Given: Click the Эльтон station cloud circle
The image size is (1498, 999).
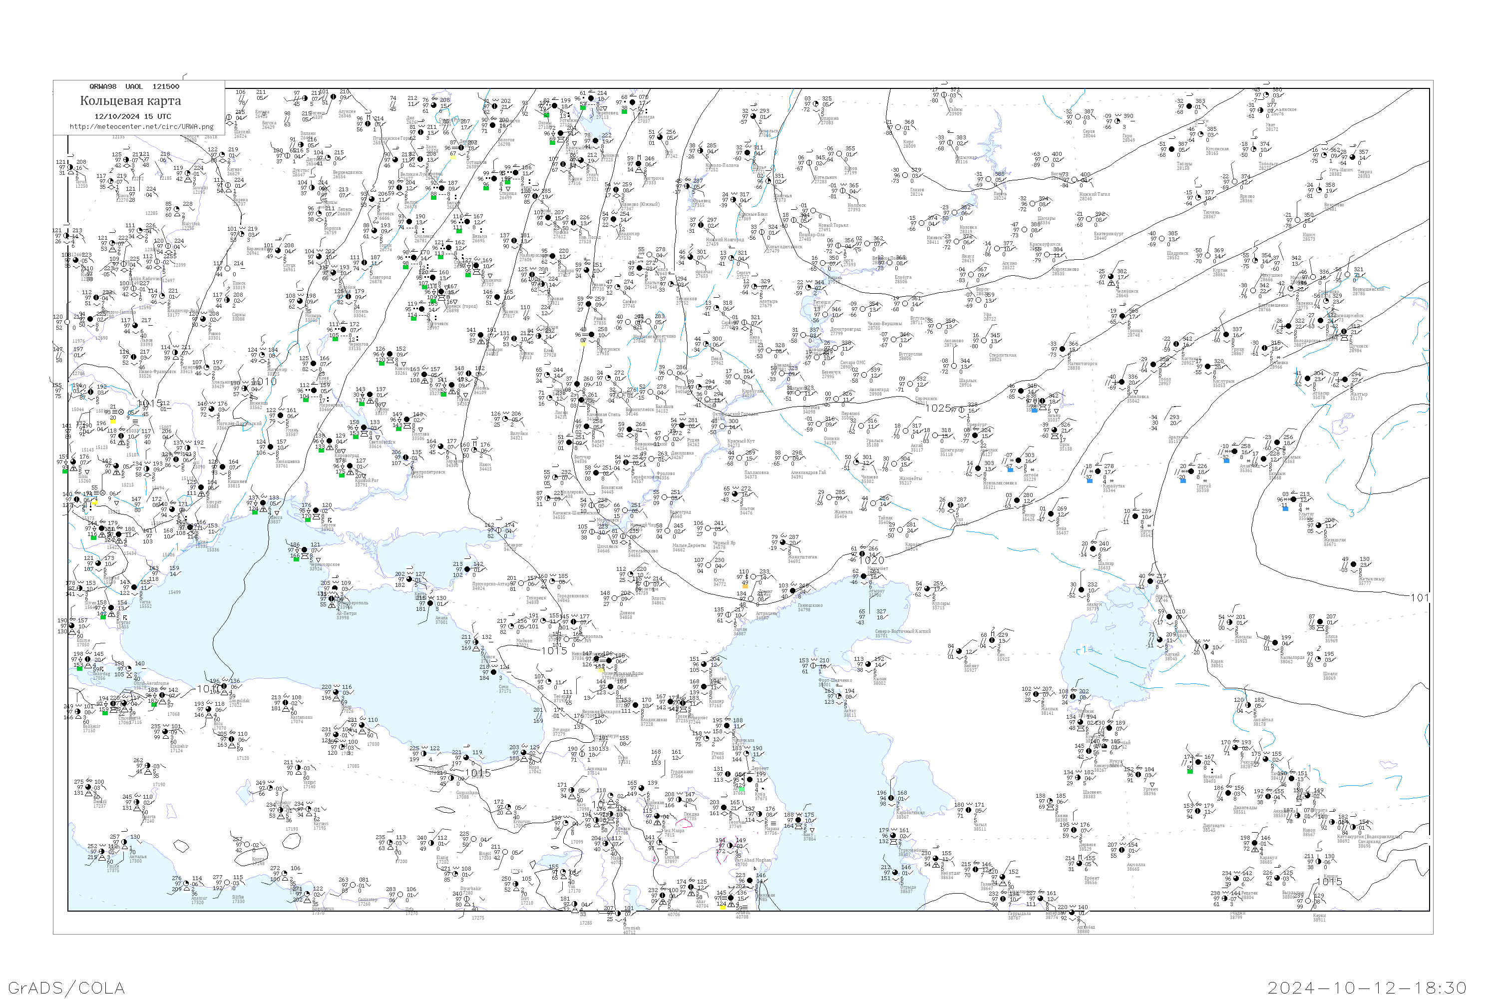Looking at the screenshot, I should (x=735, y=495).
